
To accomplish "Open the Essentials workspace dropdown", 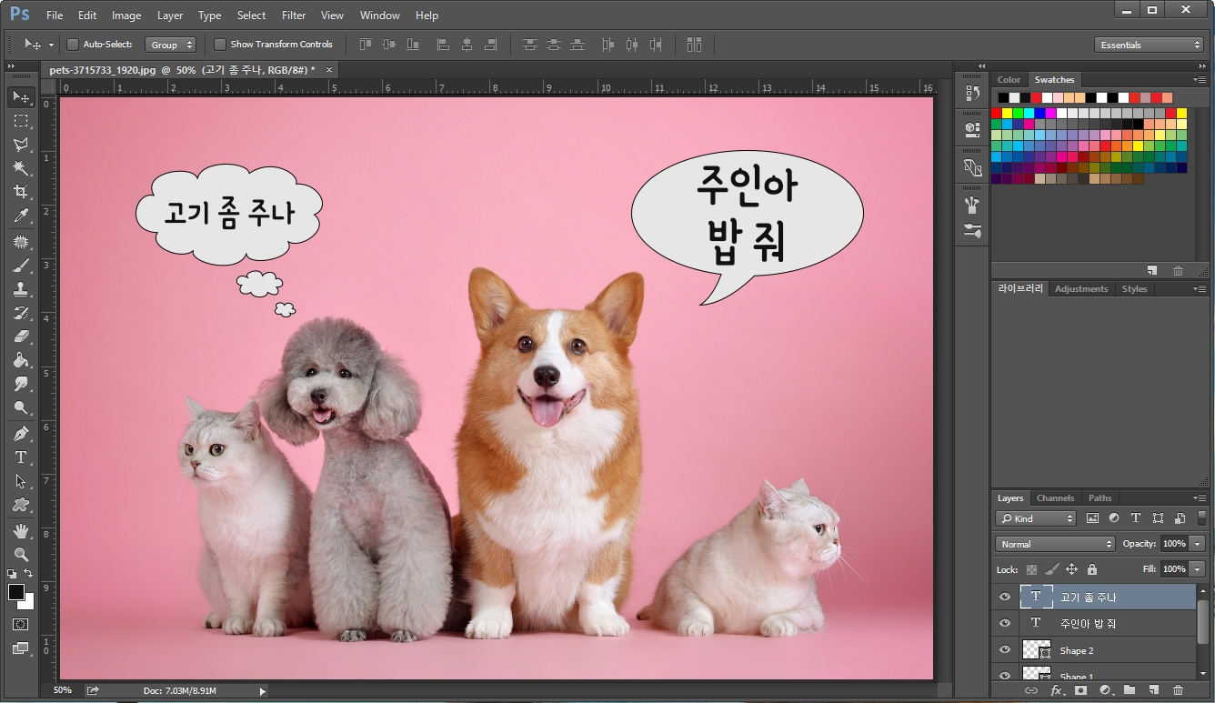I will (x=1149, y=44).
